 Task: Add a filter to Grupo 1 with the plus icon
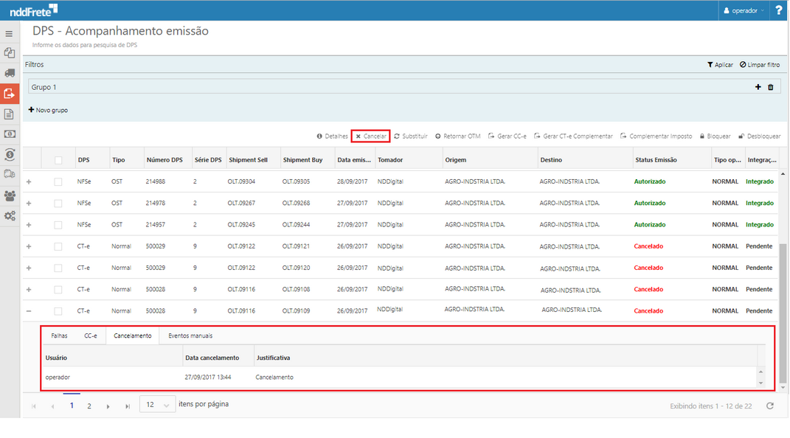tap(758, 87)
